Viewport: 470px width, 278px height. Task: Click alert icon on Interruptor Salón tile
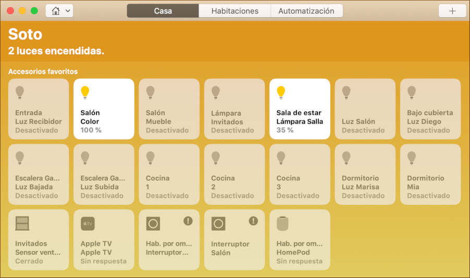pyautogui.click(x=253, y=221)
